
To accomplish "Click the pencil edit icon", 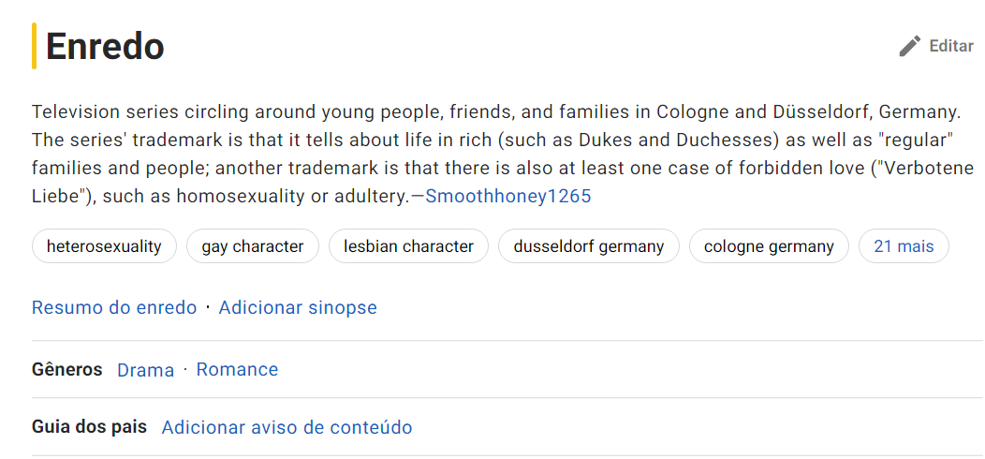I will (909, 46).
